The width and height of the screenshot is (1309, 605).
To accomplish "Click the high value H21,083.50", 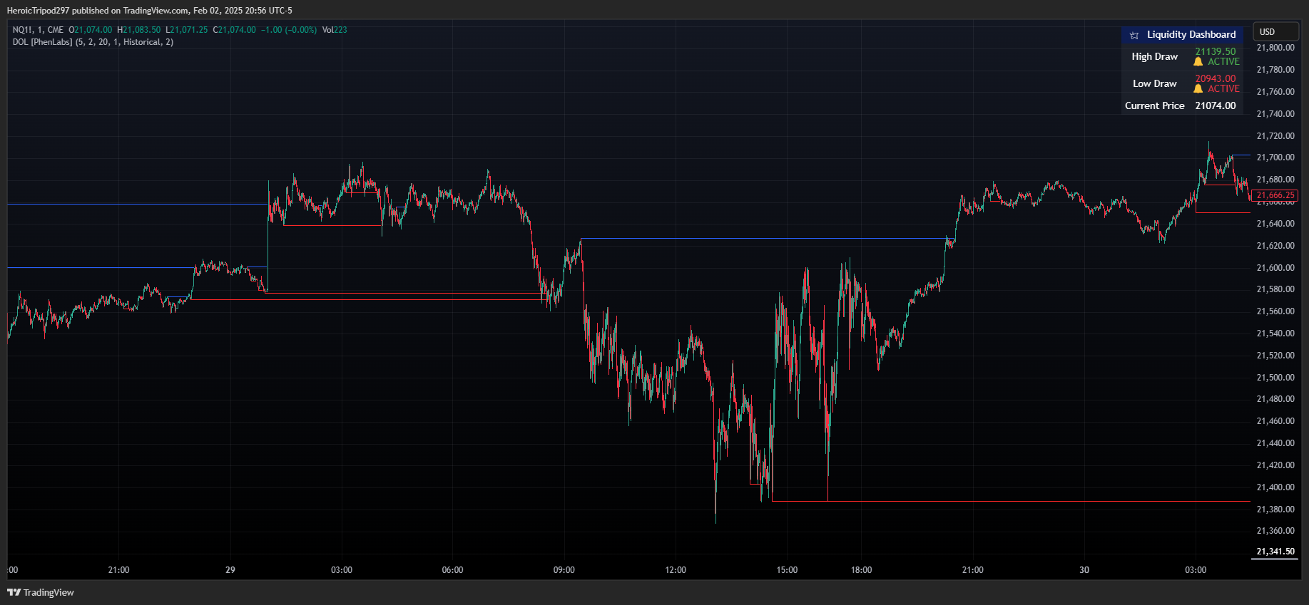I will [139, 30].
